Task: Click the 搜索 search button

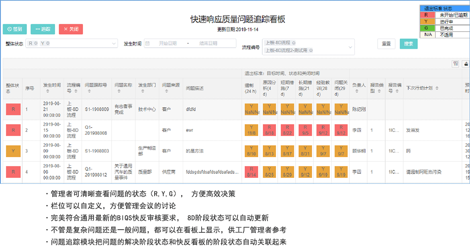Action: [x=409, y=44]
